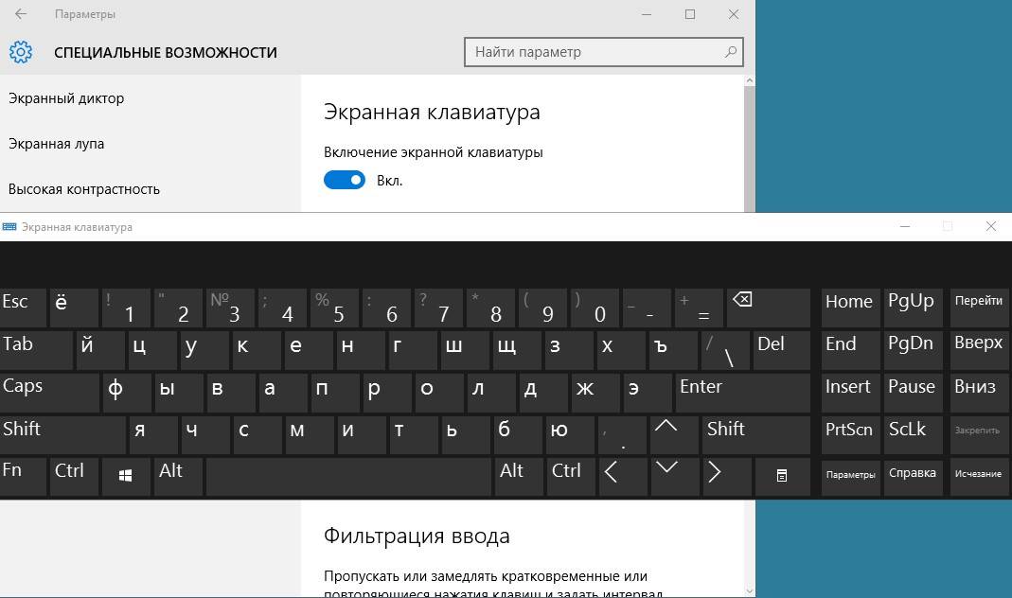Click the Вниз key
The width and height of the screenshot is (1012, 598).
coord(979,393)
